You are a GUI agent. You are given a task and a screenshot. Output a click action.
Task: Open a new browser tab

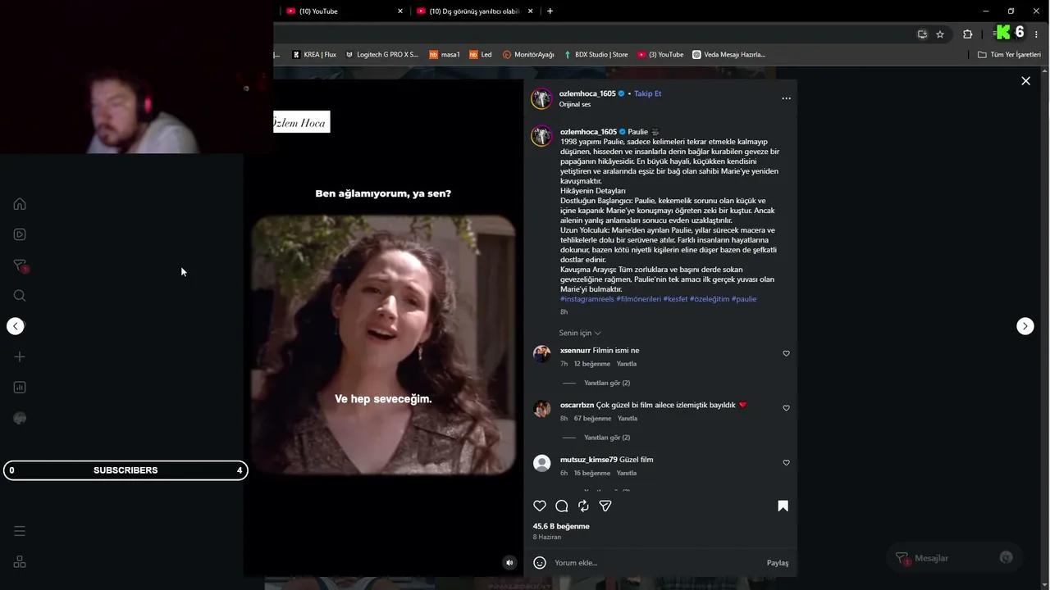(550, 11)
